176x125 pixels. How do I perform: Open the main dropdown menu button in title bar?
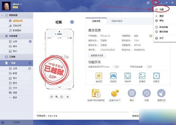pyautogui.click(x=156, y=3)
